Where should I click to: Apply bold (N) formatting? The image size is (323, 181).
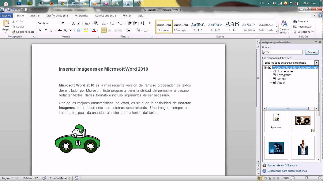click(40, 30)
